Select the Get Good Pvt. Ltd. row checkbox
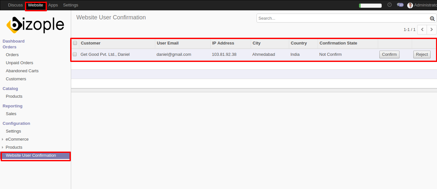The image size is (437, 189). [x=75, y=54]
